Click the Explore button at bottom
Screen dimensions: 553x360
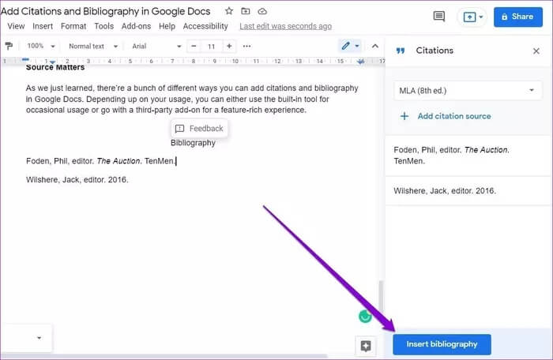tap(365, 346)
